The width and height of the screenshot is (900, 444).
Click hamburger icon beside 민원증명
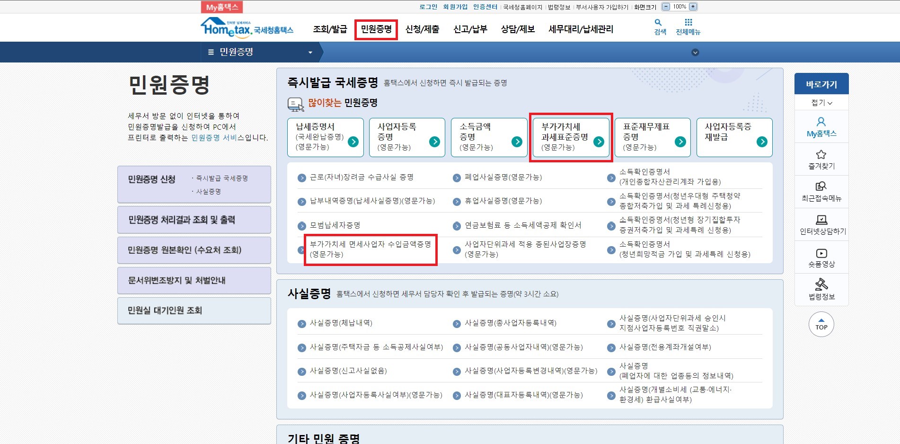[x=211, y=52]
